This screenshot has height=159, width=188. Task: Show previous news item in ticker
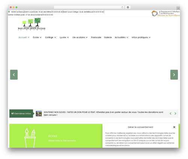coord(170,114)
